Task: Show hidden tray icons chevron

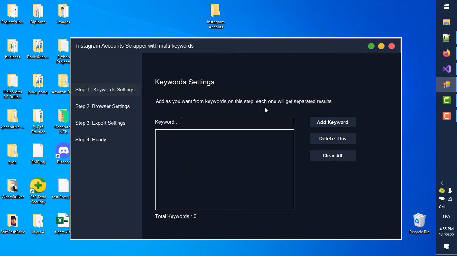Action: (x=442, y=183)
